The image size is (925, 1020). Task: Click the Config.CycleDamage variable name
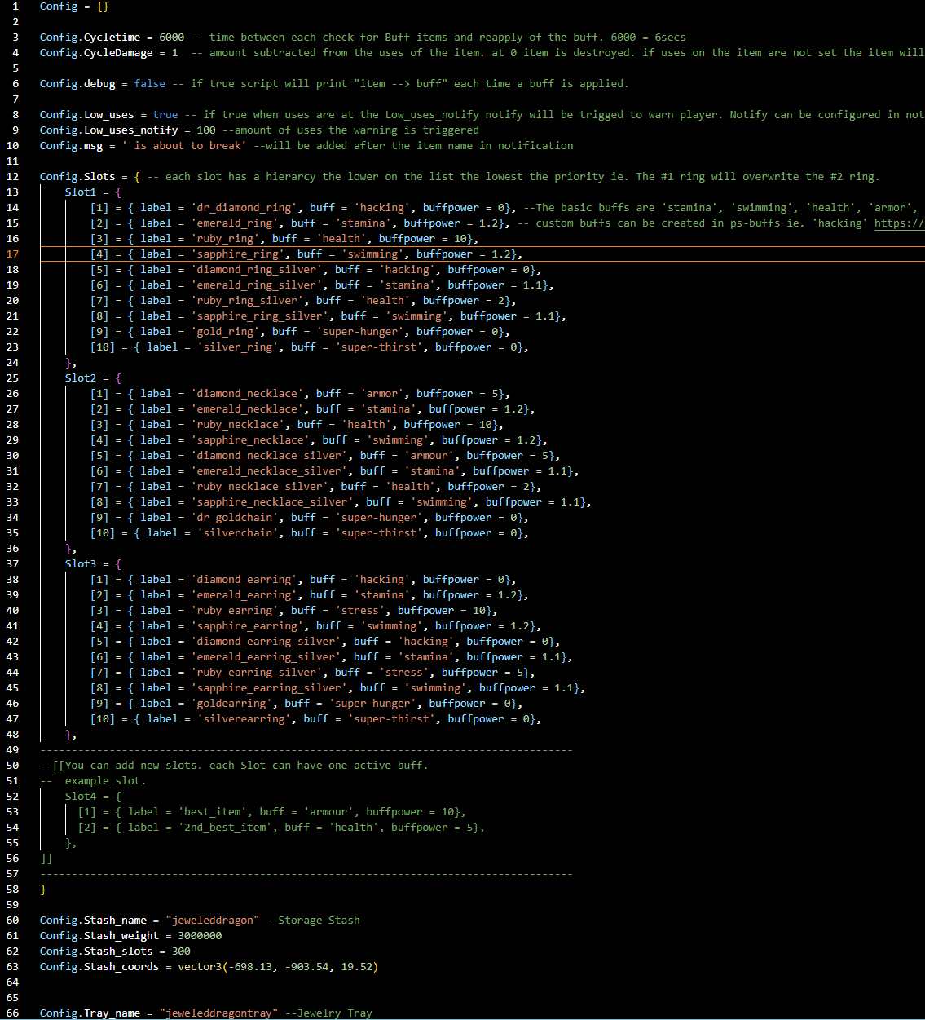click(x=96, y=53)
